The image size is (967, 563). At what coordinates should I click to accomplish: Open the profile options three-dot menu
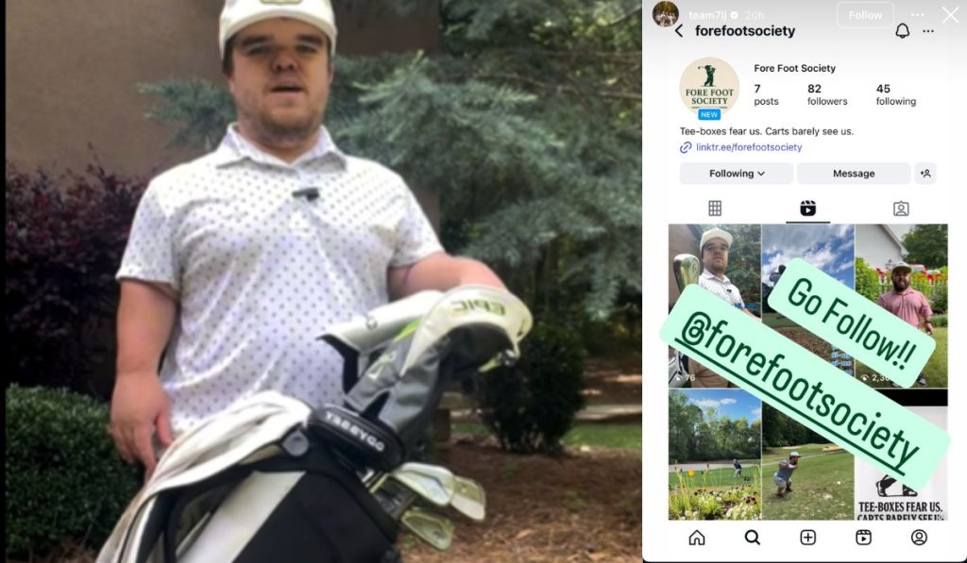point(928,31)
